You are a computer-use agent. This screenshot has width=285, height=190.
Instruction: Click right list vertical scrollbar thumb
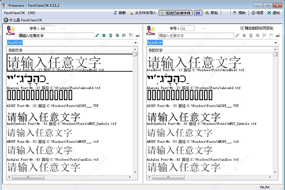pyautogui.click(x=275, y=54)
